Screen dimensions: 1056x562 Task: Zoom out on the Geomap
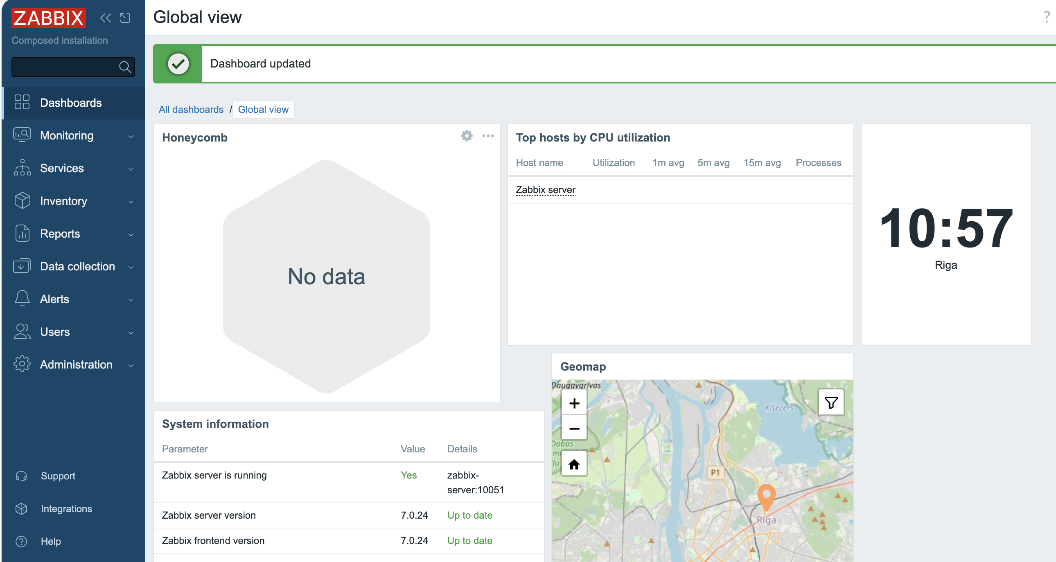(574, 428)
